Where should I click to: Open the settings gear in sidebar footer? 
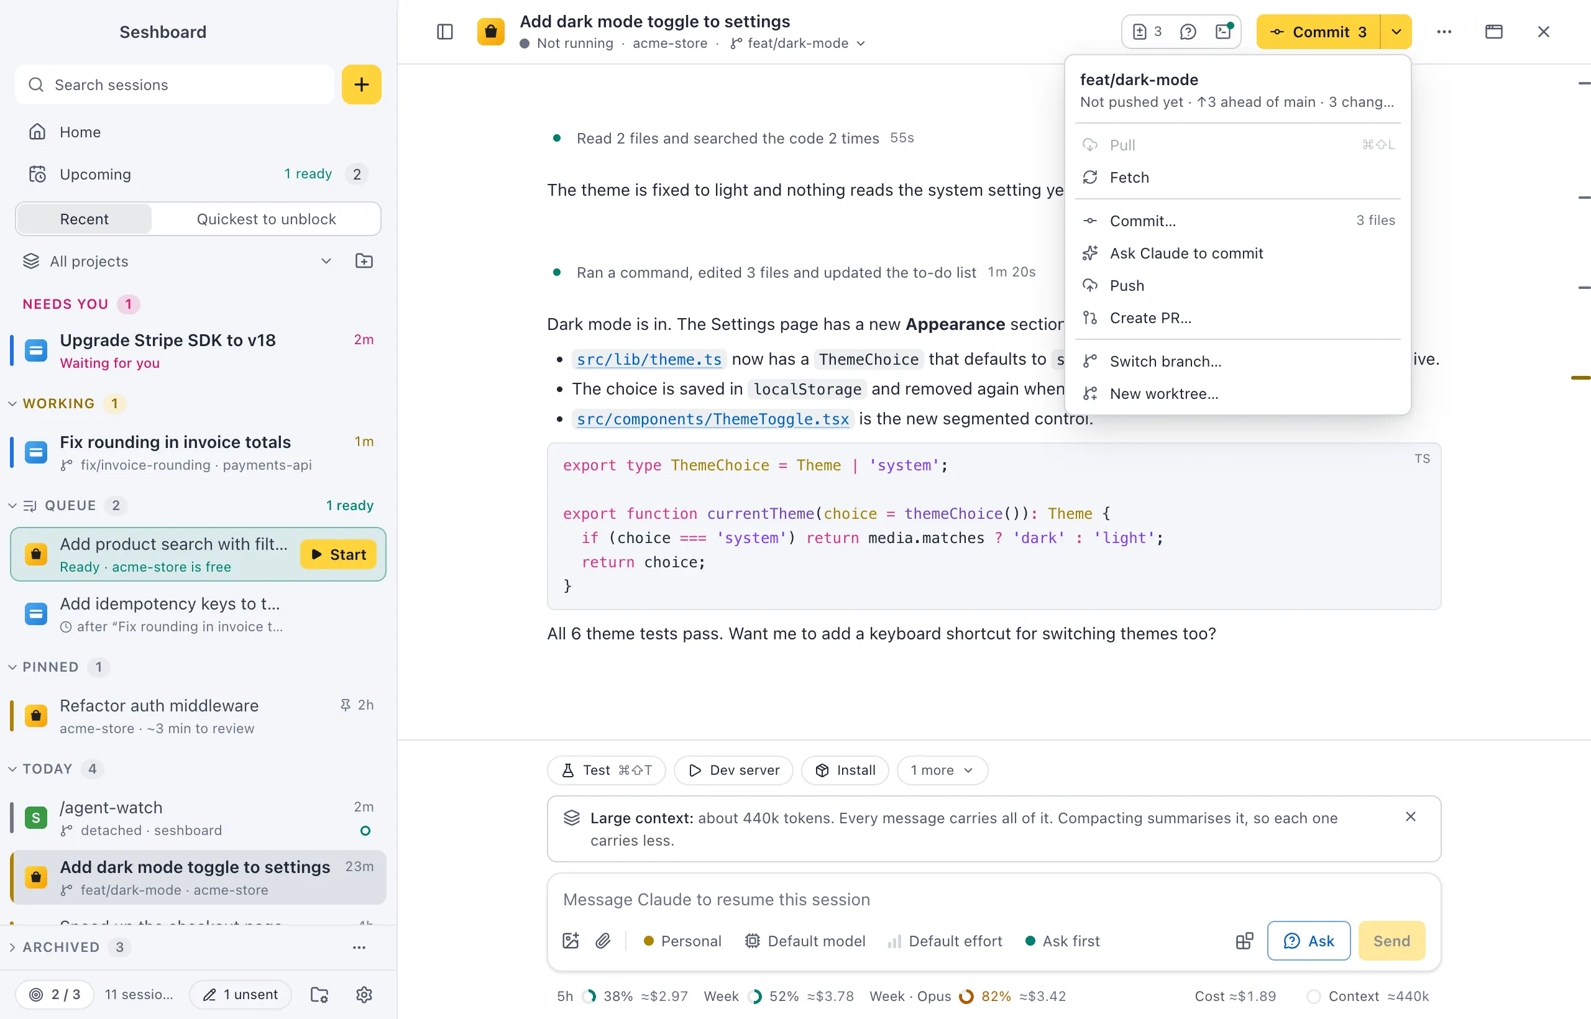364,995
